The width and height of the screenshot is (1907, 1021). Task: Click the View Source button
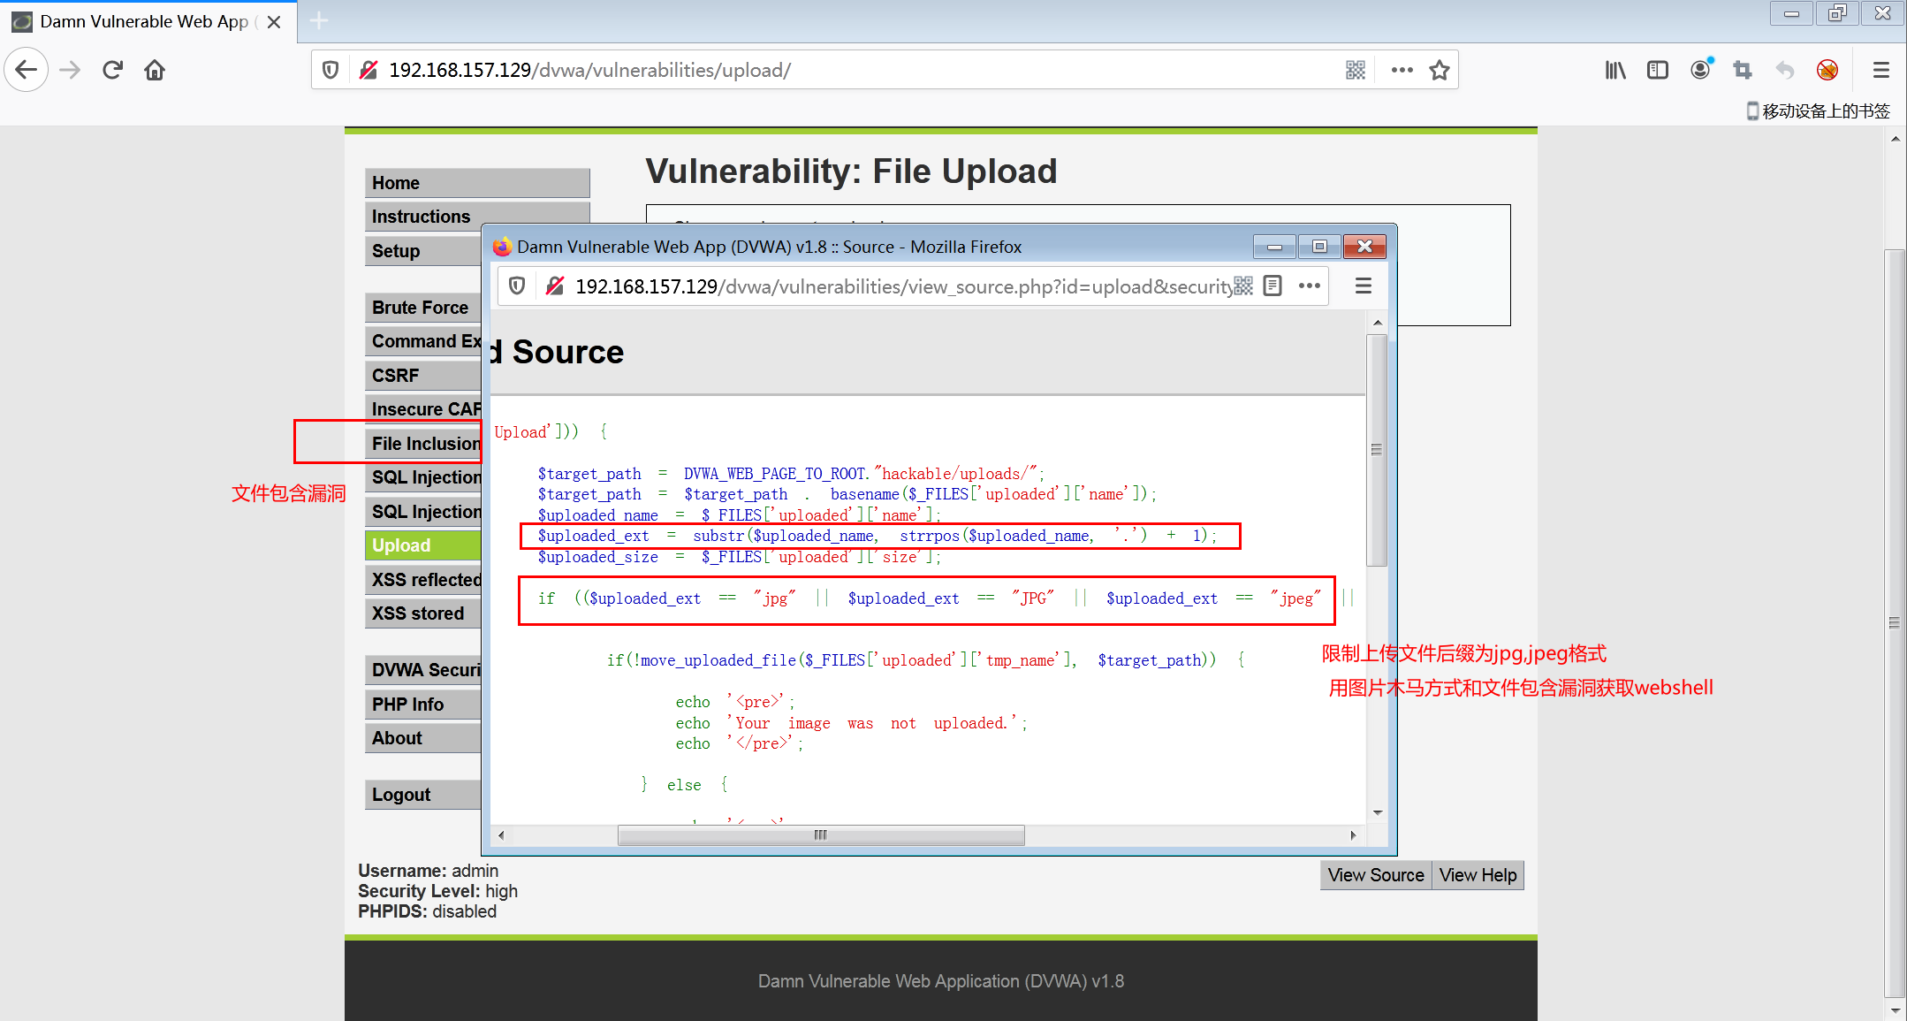1375,875
